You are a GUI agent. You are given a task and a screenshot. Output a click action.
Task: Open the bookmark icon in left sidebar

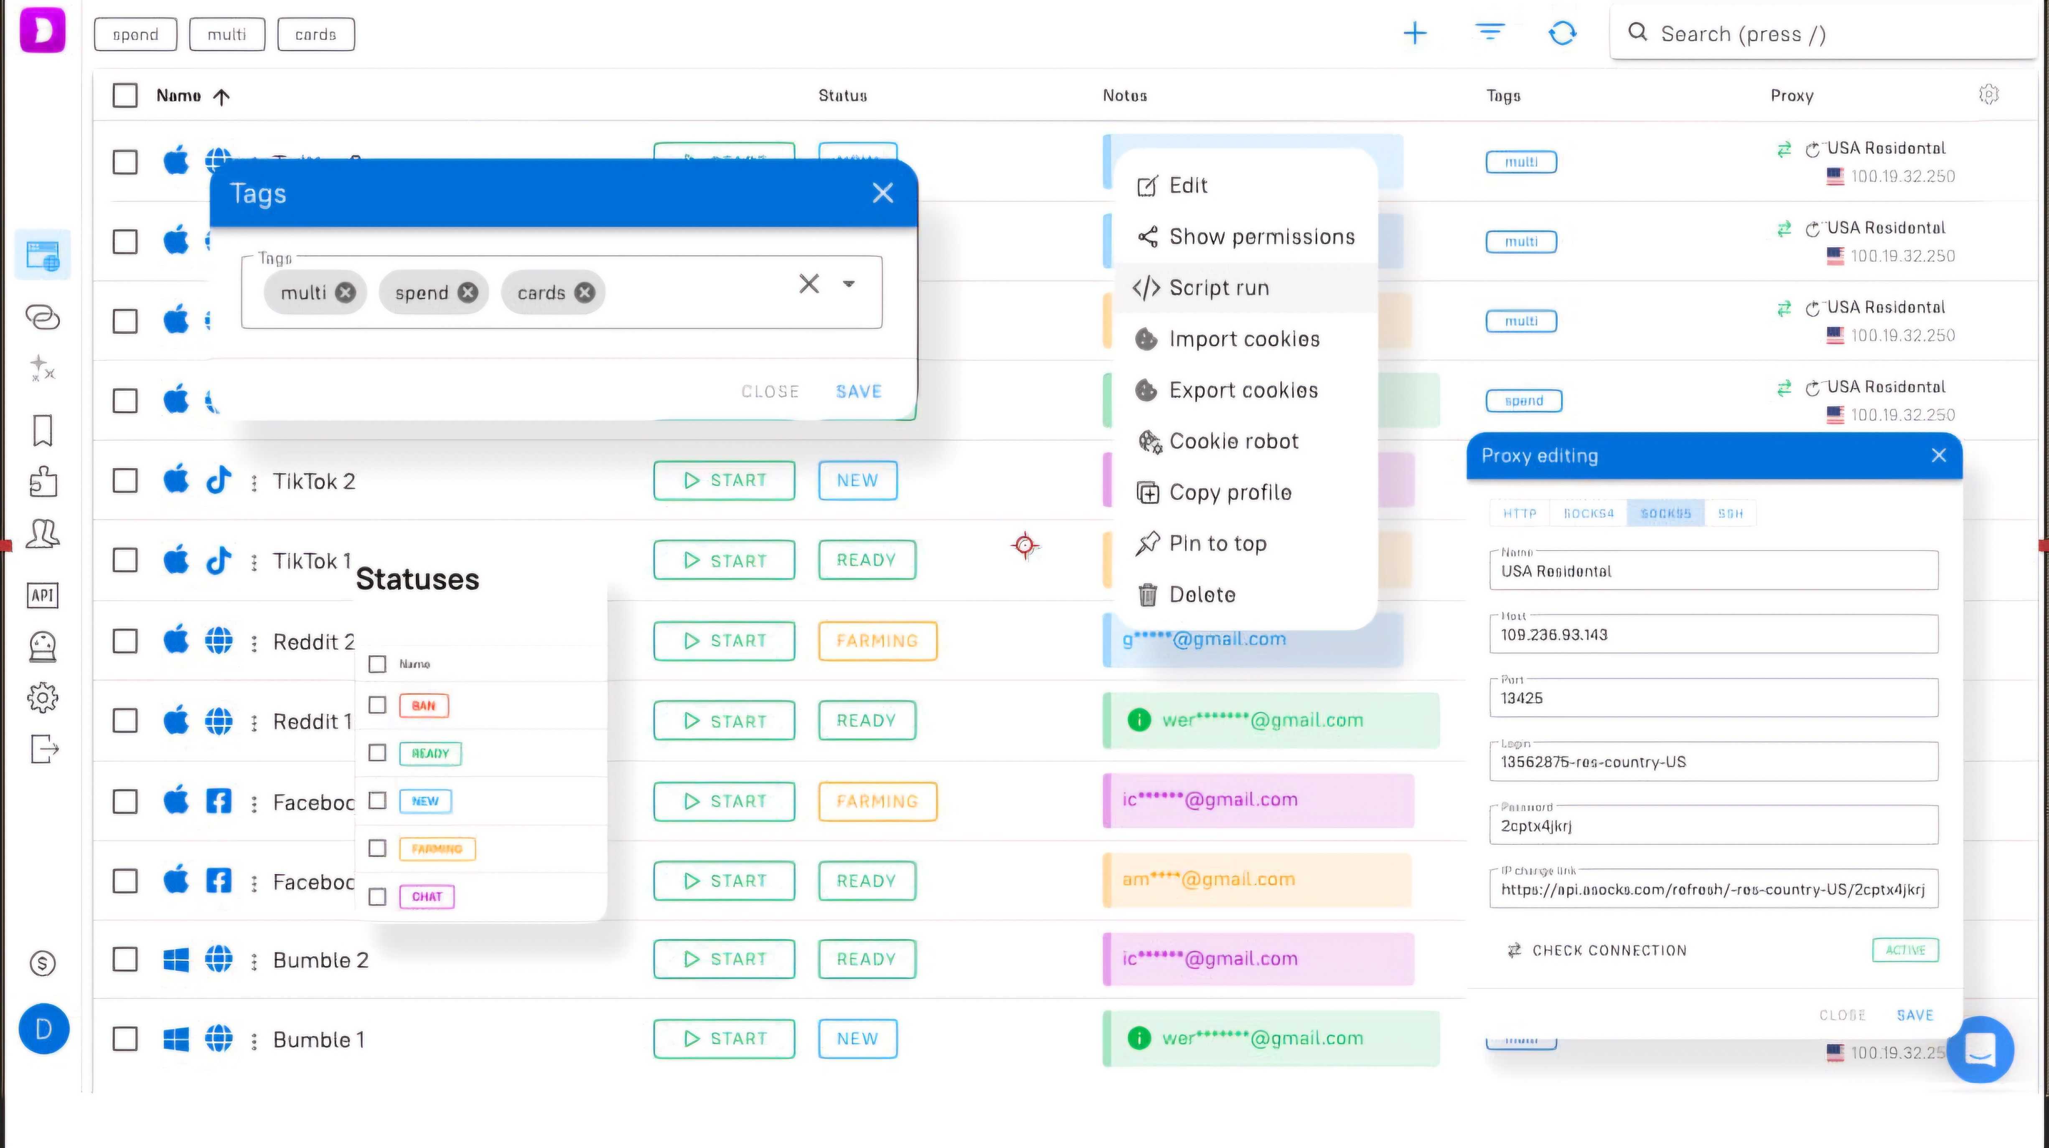pyautogui.click(x=43, y=430)
